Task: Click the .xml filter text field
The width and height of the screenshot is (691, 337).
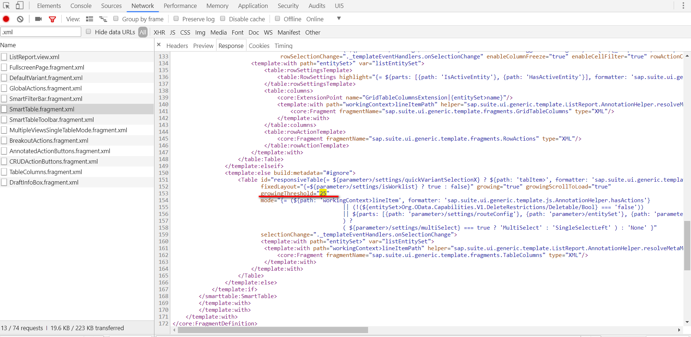Action: 41,32
